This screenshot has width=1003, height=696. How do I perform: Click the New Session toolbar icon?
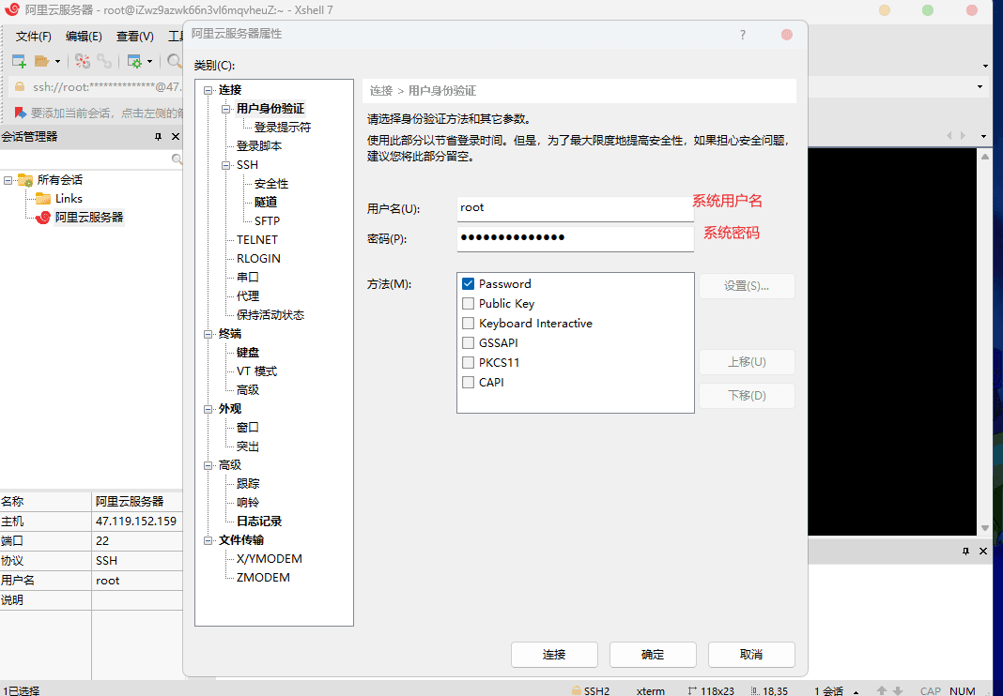[19, 61]
